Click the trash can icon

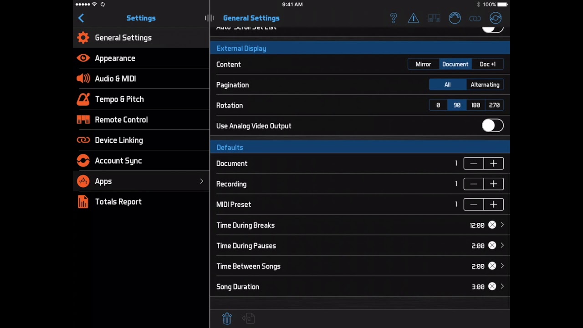[x=227, y=318]
